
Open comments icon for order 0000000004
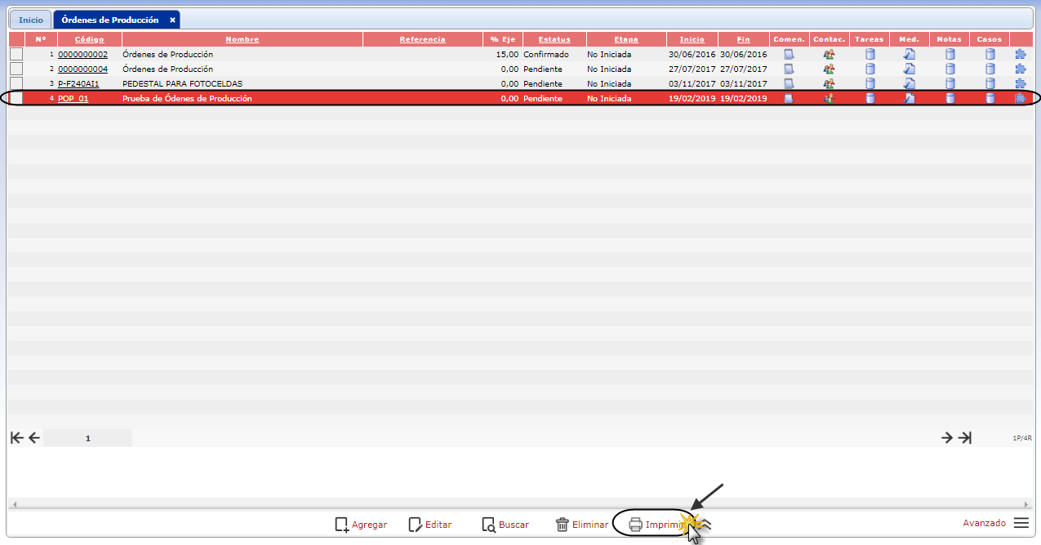789,69
